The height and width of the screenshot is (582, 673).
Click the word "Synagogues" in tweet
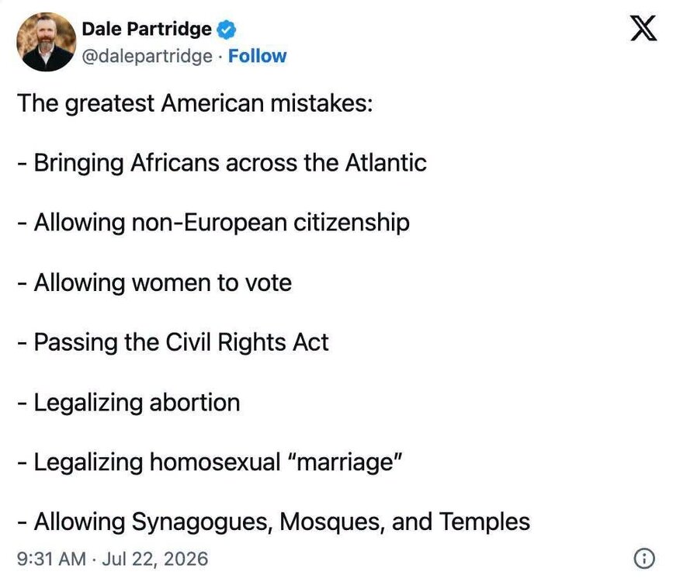(202, 523)
